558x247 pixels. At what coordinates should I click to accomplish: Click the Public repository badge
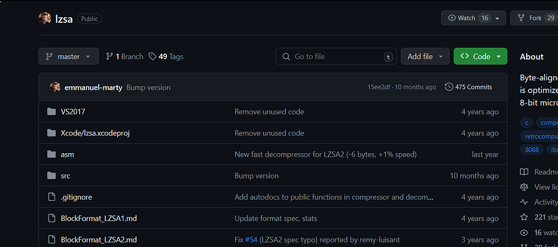click(x=89, y=19)
